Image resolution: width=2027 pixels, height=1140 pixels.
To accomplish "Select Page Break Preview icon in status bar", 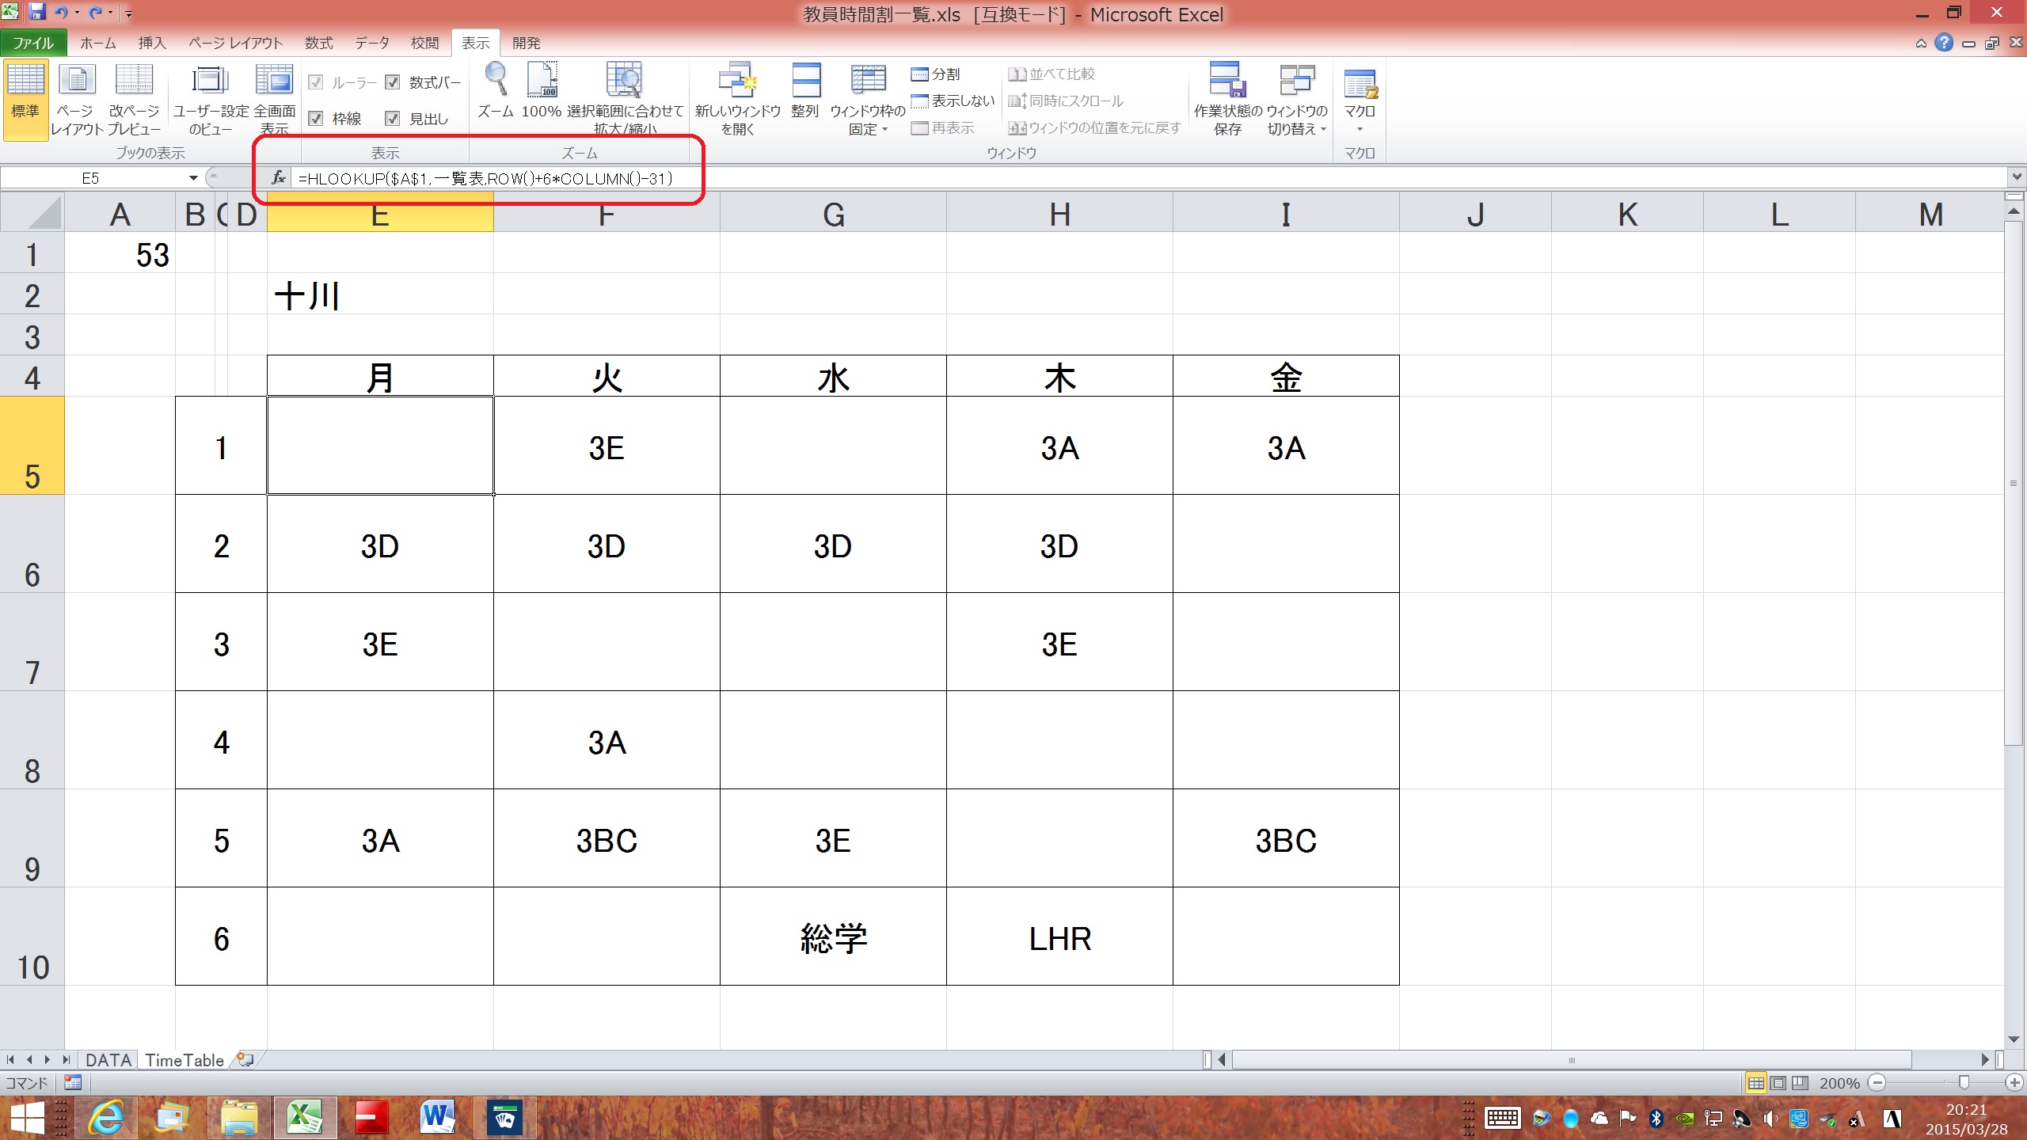I will tap(1800, 1082).
